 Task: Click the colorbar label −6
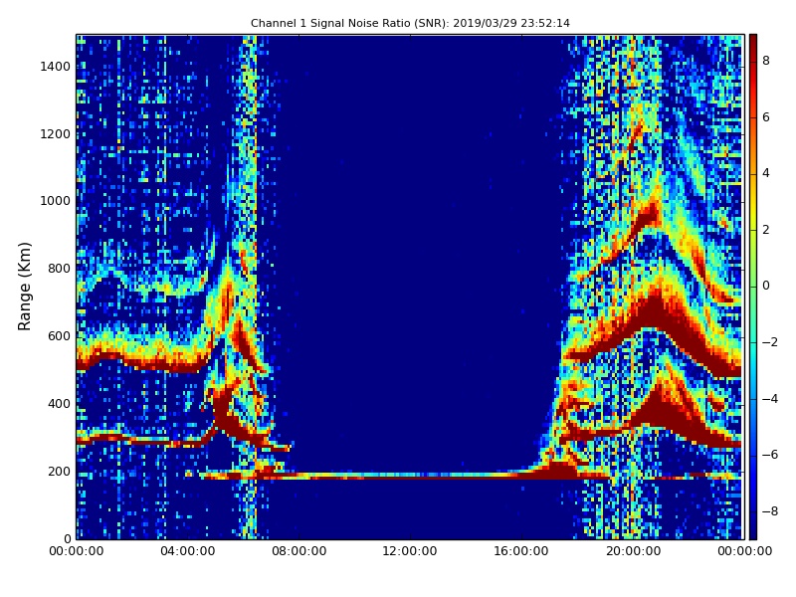click(770, 455)
